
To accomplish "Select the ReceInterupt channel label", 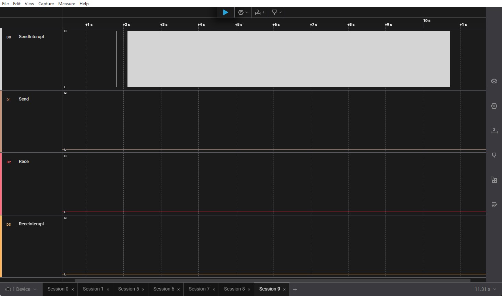I will (x=31, y=224).
